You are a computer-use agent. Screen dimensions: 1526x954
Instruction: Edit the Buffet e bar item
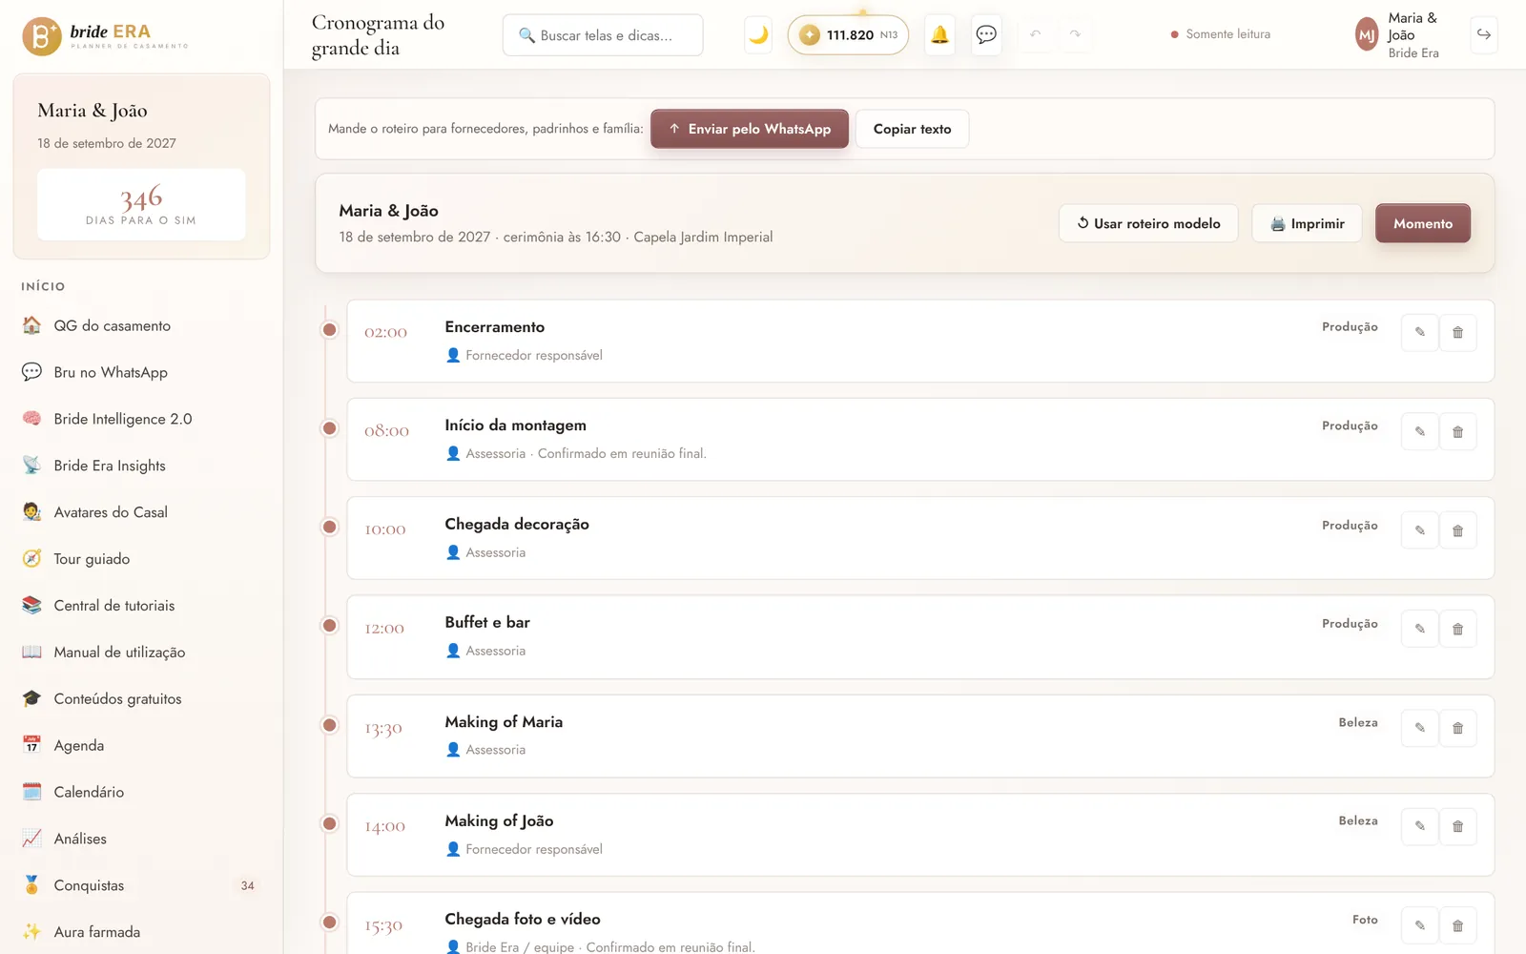point(1420,629)
